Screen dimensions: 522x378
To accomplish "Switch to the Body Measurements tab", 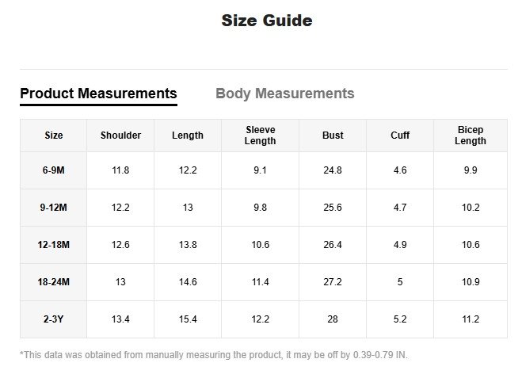I will coord(284,94).
